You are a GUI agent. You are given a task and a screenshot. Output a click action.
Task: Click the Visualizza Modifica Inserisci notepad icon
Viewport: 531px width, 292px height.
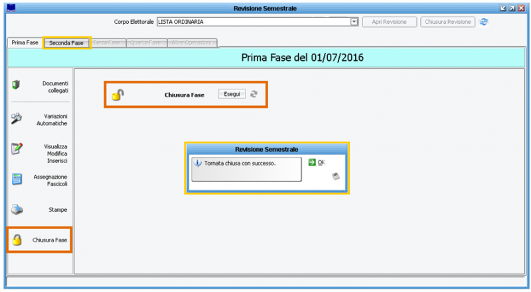click(x=17, y=148)
